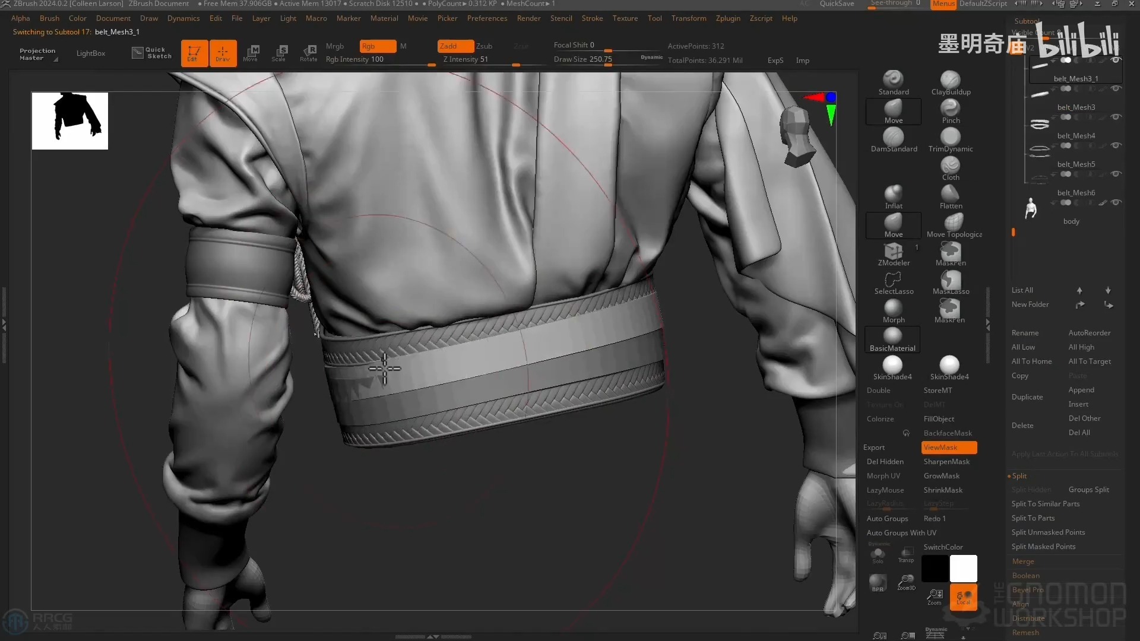Expand the Distribute section

point(1028,618)
